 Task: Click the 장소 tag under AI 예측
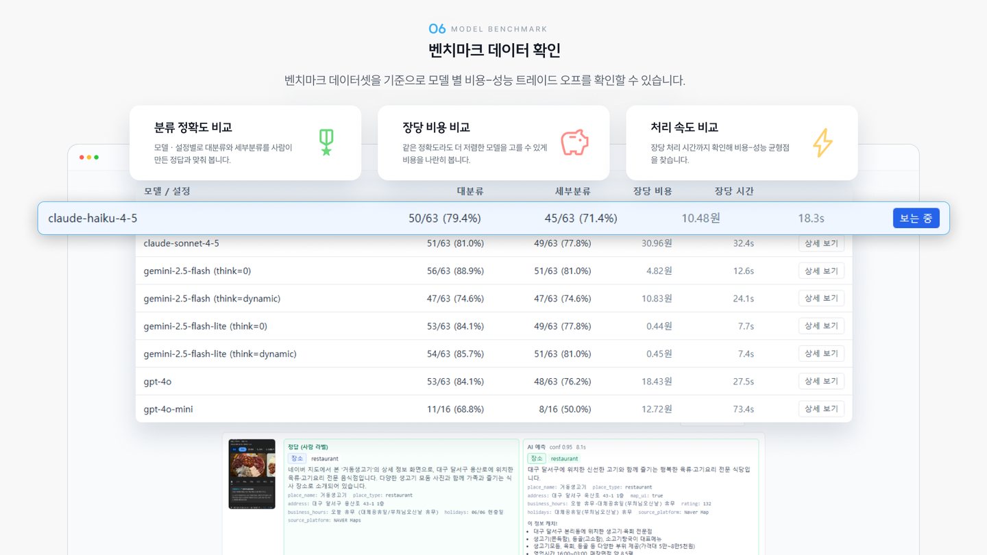(536, 458)
